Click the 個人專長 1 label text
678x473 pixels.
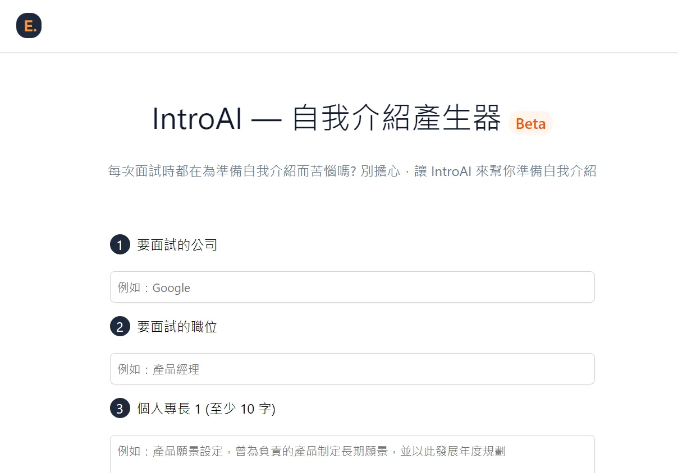pos(168,409)
